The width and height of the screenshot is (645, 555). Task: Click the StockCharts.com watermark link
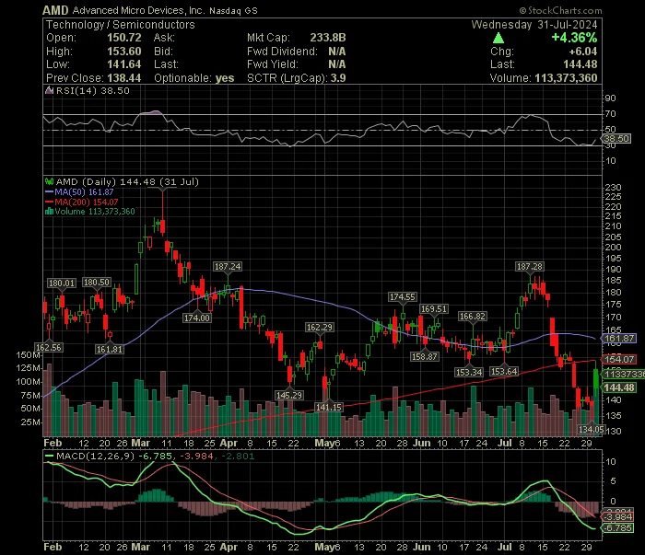pyautogui.click(x=560, y=10)
